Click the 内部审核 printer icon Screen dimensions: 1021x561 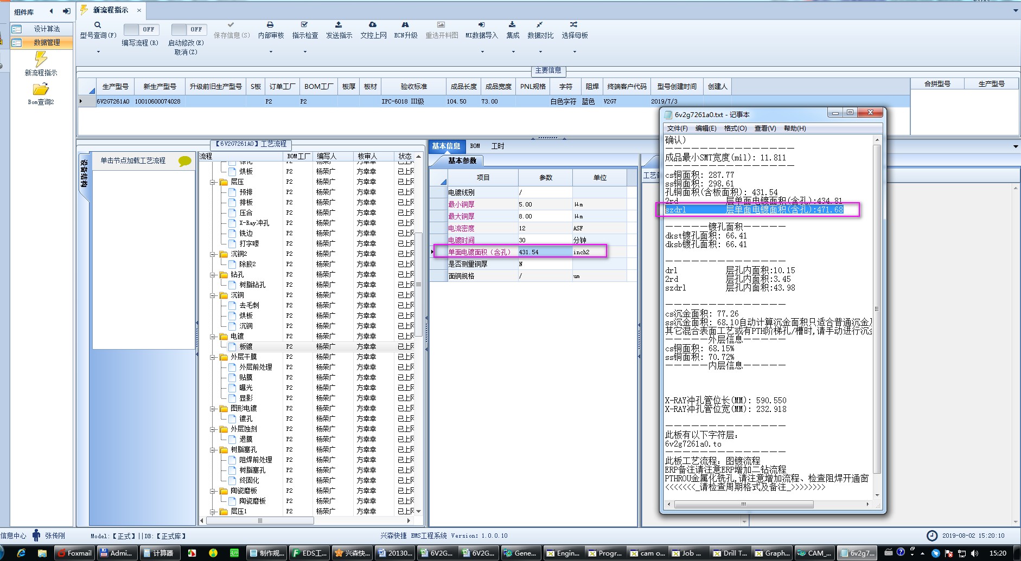tap(270, 25)
